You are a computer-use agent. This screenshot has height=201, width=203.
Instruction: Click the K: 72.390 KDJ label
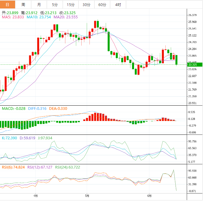10,138
